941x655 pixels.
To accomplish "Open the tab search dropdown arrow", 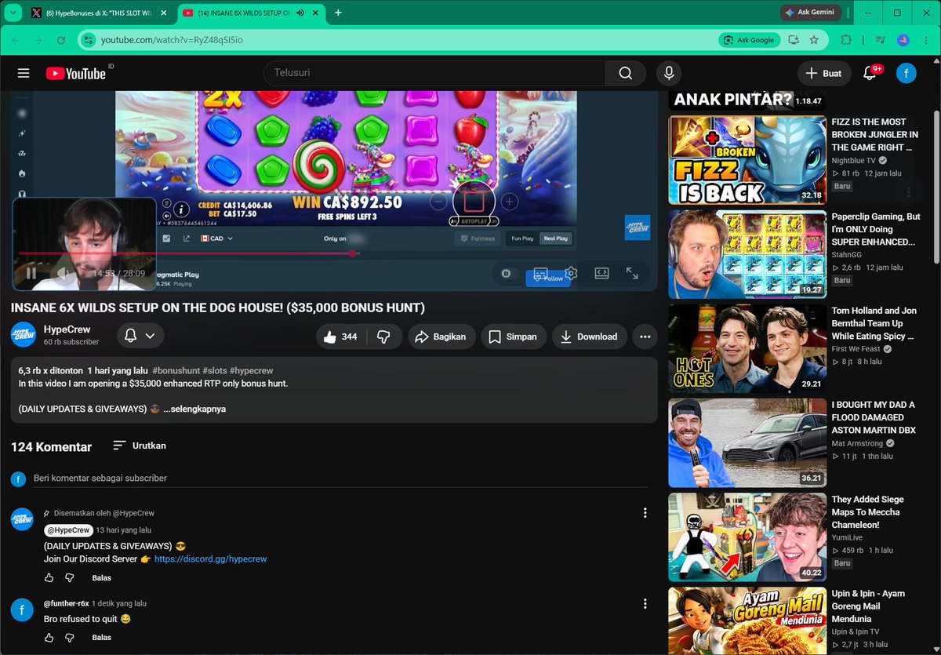I will coord(13,13).
